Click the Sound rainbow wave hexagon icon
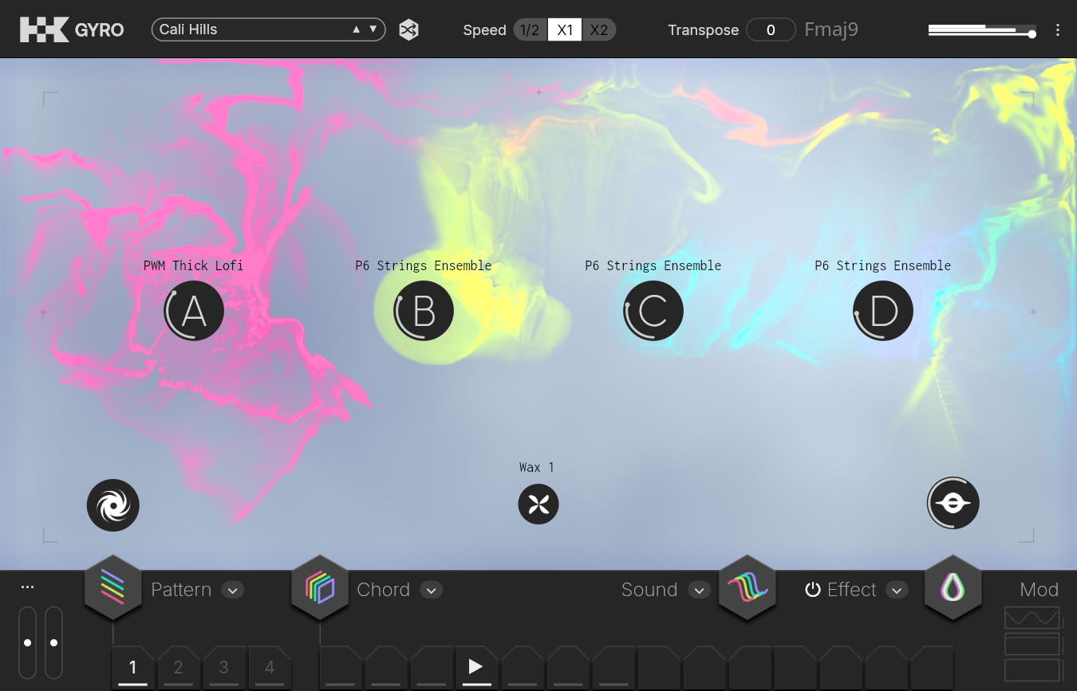This screenshot has width=1077, height=691. 748,589
